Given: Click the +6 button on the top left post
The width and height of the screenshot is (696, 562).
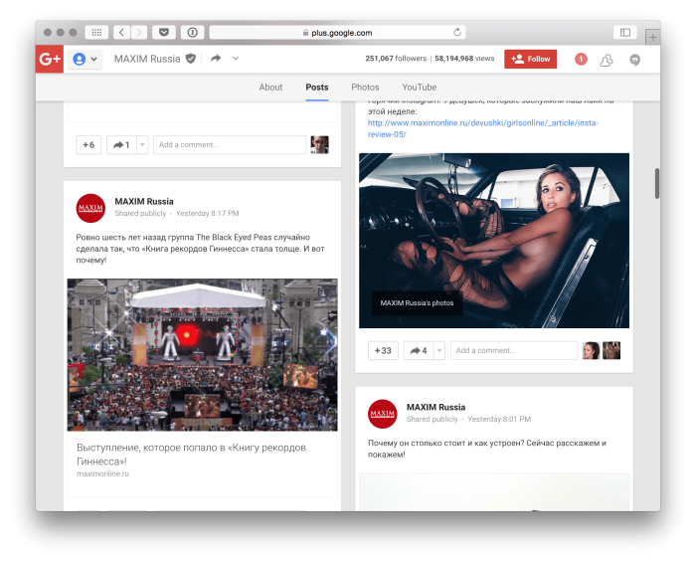Looking at the screenshot, I should [88, 144].
